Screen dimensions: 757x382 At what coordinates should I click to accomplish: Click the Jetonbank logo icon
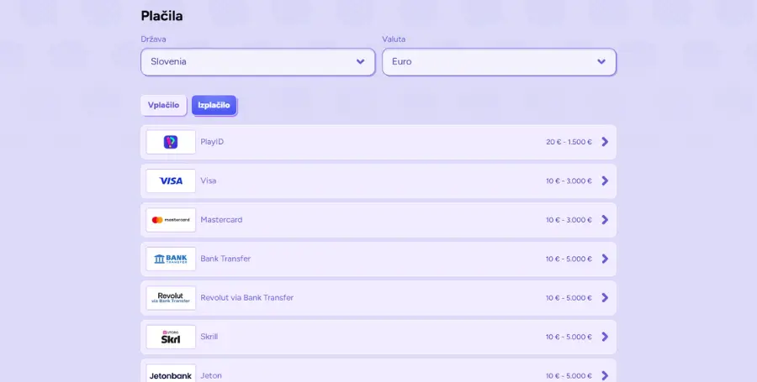[x=171, y=374]
